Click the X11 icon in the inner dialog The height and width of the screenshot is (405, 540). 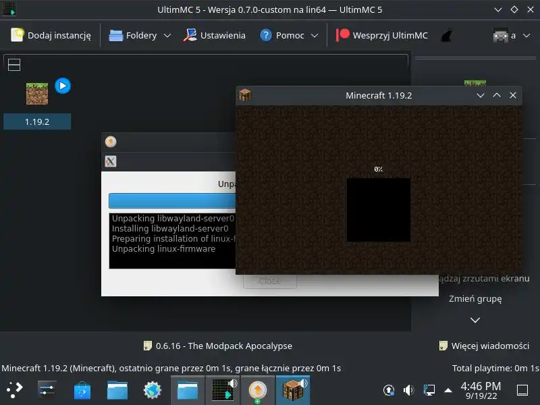pyautogui.click(x=111, y=161)
